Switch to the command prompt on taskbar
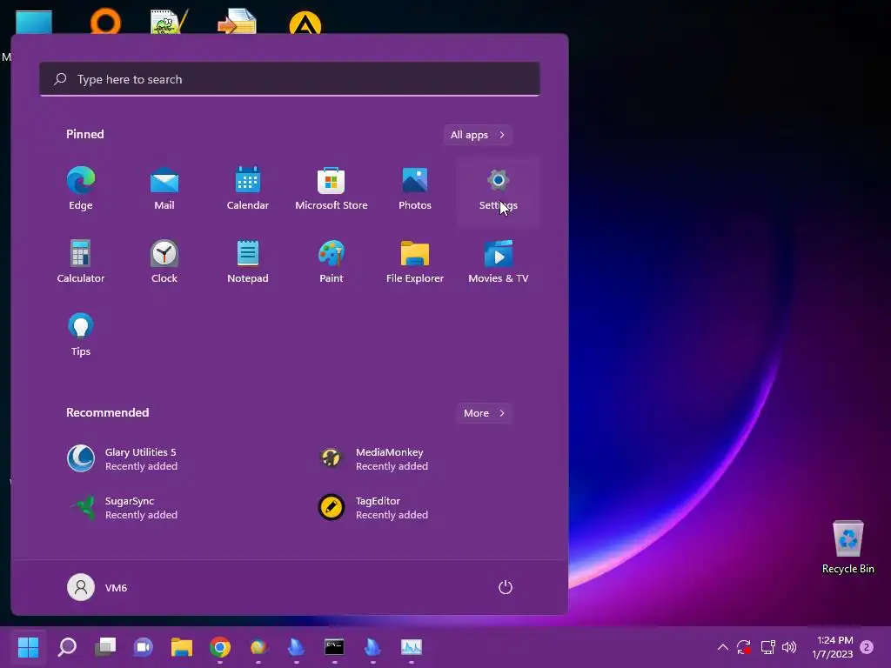Viewport: 891px width, 668px height. [x=334, y=647]
